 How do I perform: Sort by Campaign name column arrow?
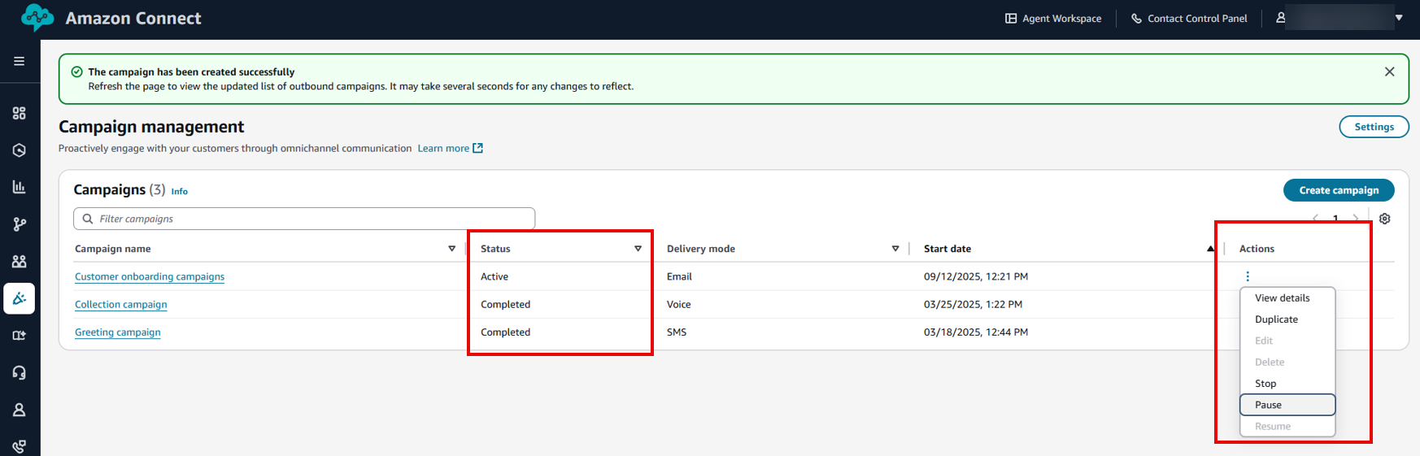[x=452, y=249]
